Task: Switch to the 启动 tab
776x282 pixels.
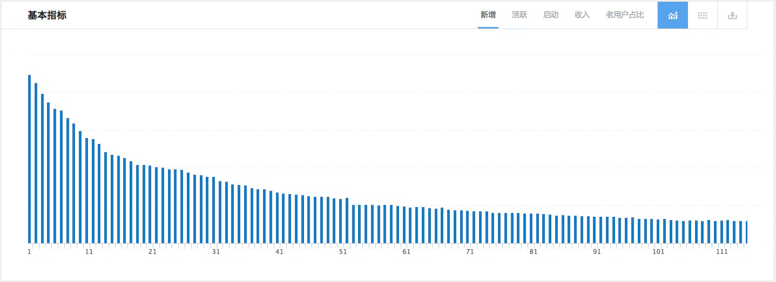Action: 551,15
